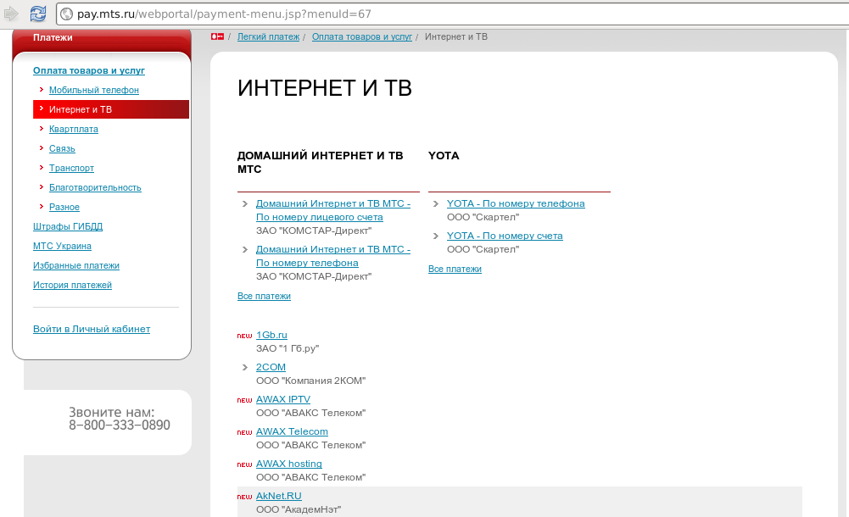Open the Транспорт sidebar item
849x517 pixels.
[x=71, y=168]
